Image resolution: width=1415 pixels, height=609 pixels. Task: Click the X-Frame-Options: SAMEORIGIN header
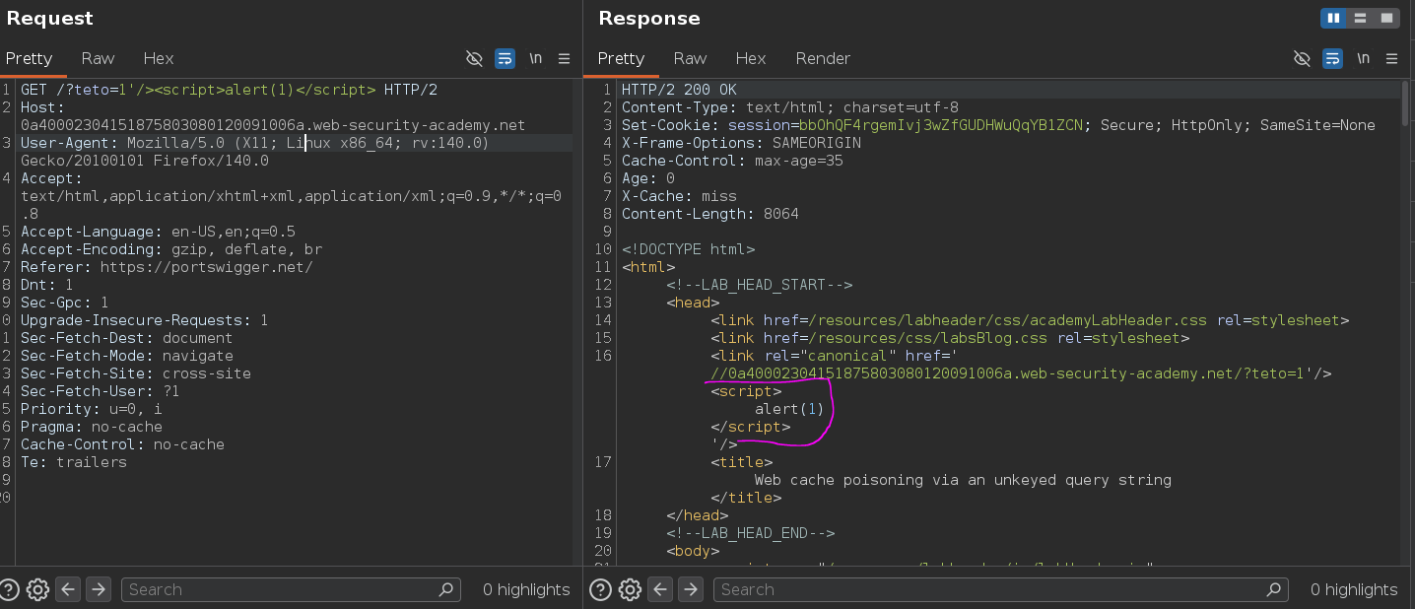(x=741, y=143)
